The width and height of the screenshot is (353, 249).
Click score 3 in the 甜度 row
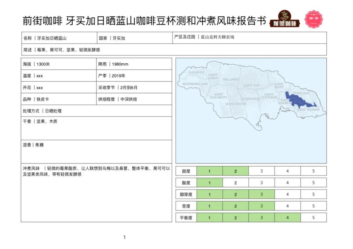click(261, 171)
